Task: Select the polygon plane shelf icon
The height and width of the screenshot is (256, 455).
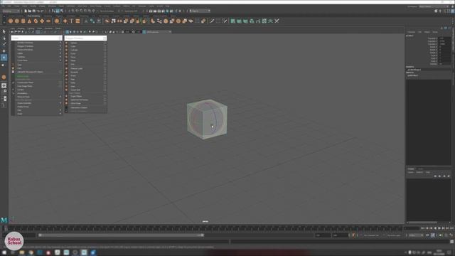Action: (x=42, y=21)
